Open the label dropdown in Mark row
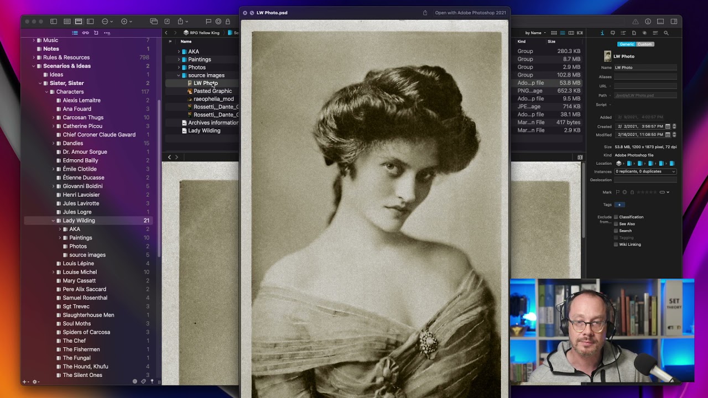Screen dimensions: 708x398 click(664, 192)
